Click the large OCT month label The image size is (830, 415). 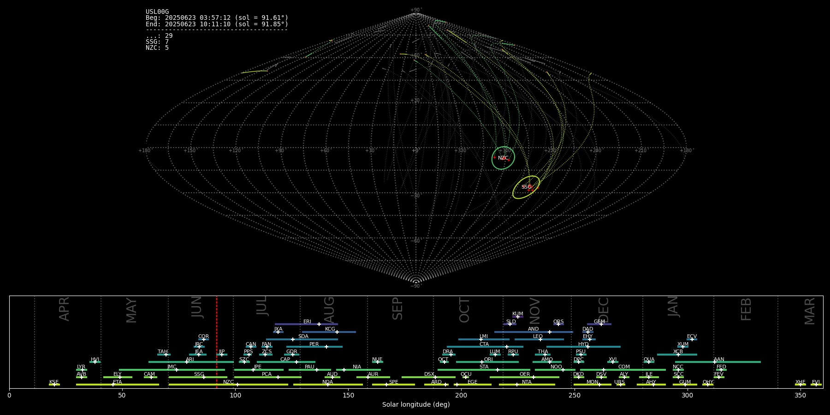[464, 310]
